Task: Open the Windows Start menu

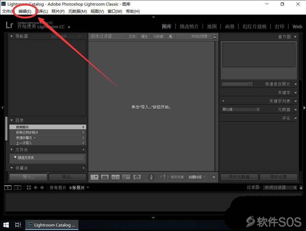Action: 6,225
